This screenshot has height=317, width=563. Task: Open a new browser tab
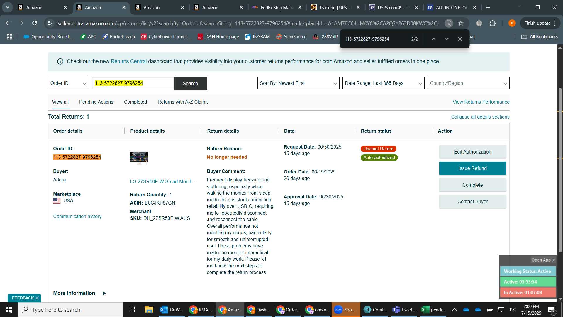[x=488, y=7]
